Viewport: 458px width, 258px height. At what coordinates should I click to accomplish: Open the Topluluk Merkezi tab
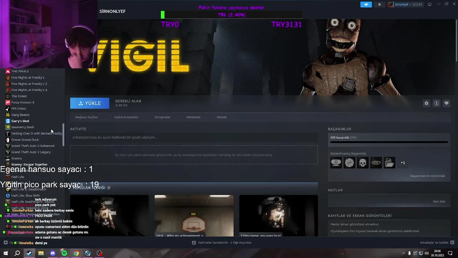coord(126,117)
